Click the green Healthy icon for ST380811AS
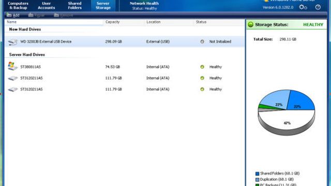Screen dimensions: 331x186 coord(202,67)
